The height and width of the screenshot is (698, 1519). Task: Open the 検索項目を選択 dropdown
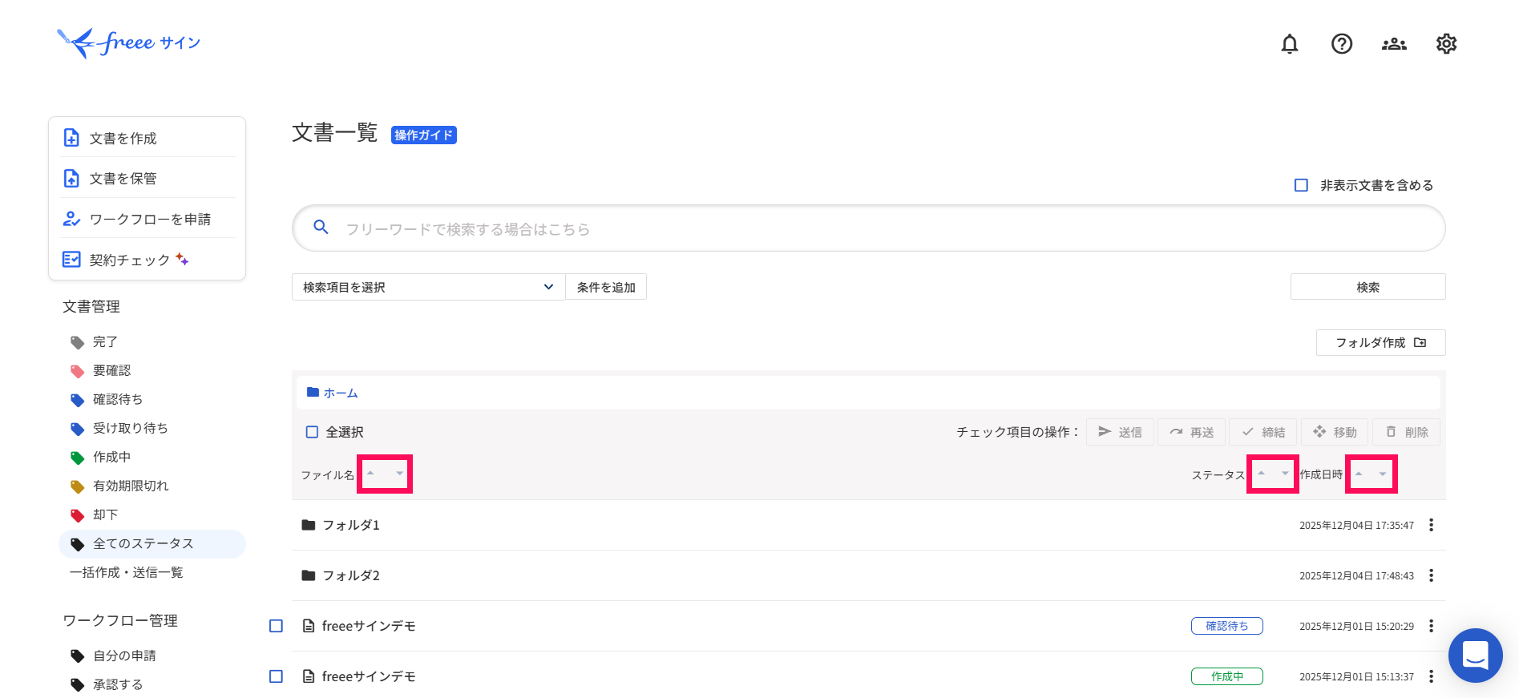click(x=428, y=287)
